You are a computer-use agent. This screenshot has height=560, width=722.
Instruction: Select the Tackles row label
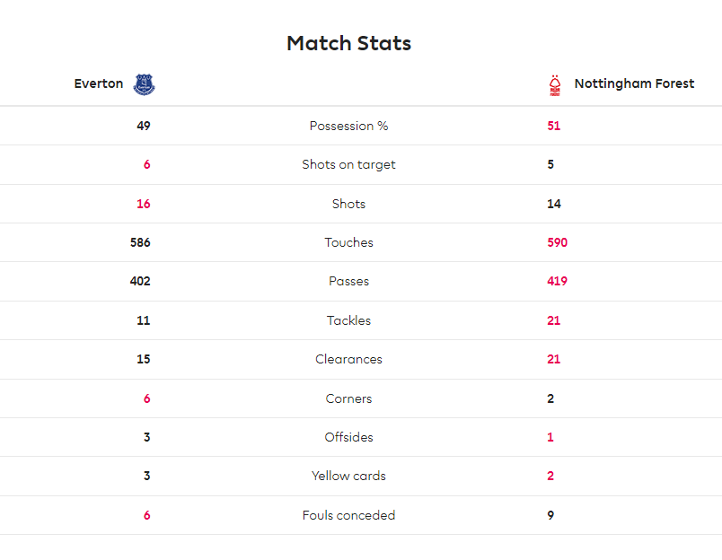click(348, 320)
